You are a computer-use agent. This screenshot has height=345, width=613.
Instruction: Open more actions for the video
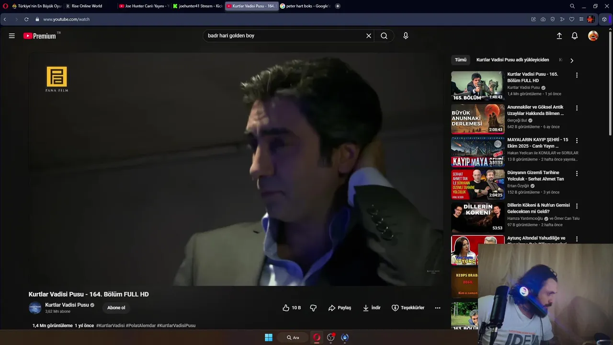click(x=438, y=308)
